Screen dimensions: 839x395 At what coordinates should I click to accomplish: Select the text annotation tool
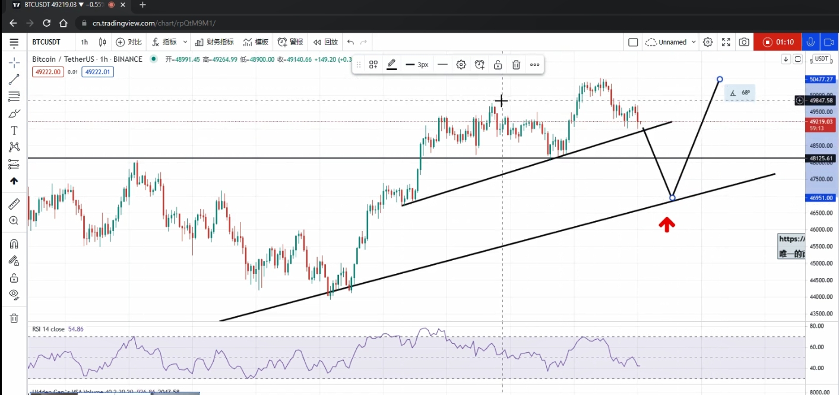14,130
